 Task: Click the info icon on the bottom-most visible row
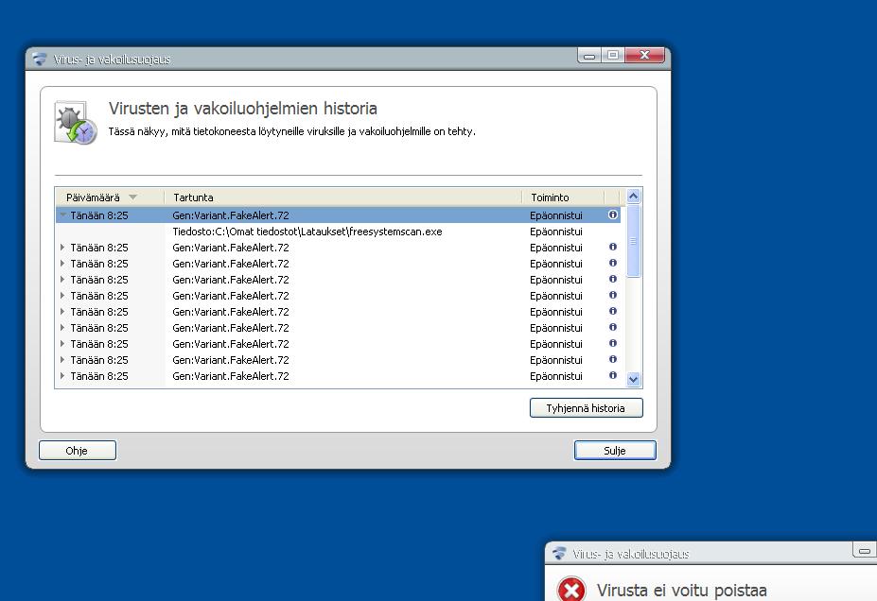pyautogui.click(x=612, y=376)
